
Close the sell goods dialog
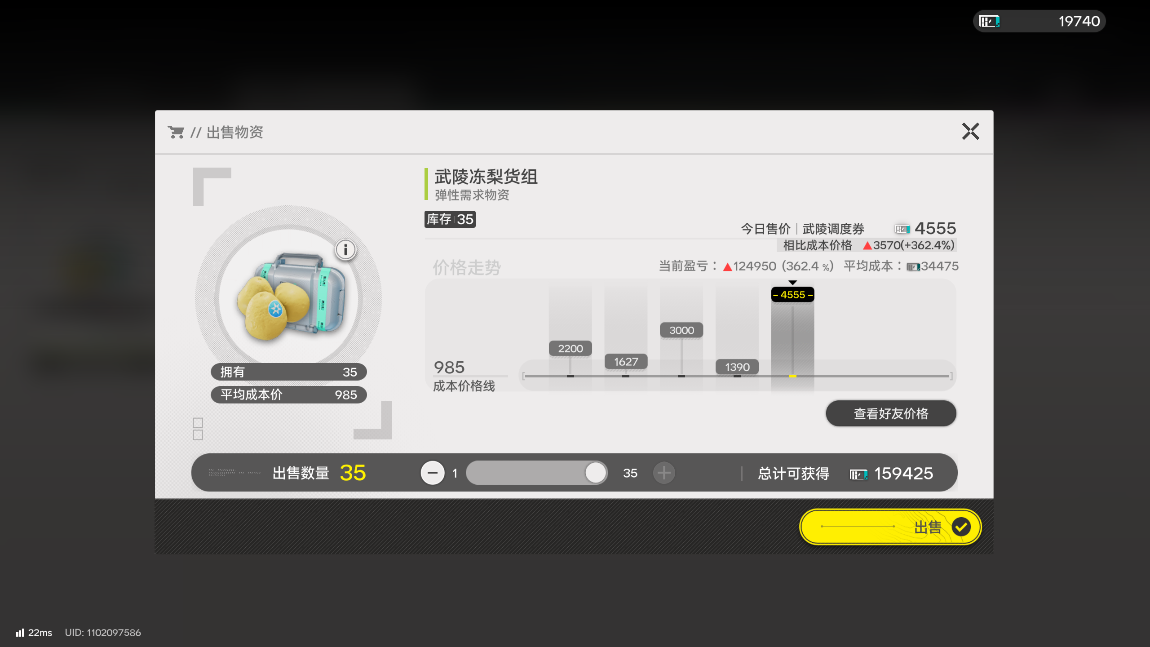[970, 132]
